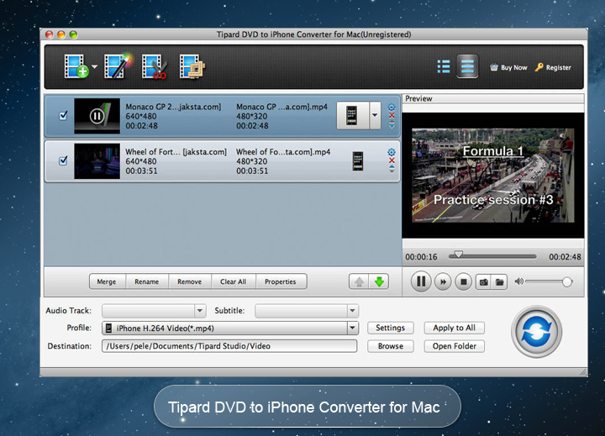Screen dimensions: 605x436
Task: Click the Remove button
Action: [x=189, y=281]
